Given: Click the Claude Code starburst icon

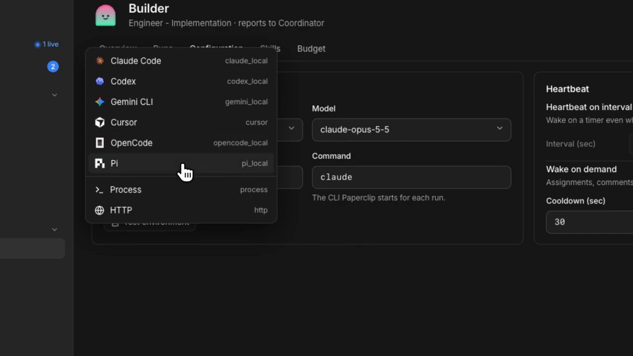Looking at the screenshot, I should coord(100,61).
